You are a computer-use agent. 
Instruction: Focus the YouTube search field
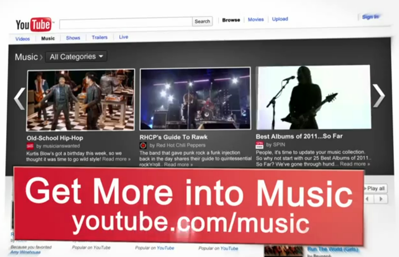(126, 23)
